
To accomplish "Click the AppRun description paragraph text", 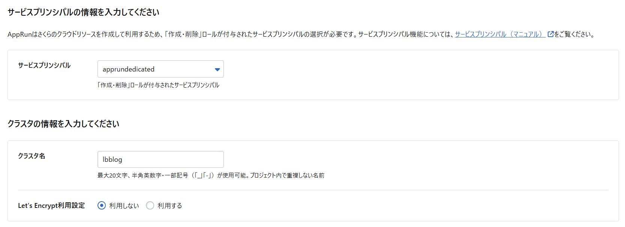I will [225, 34].
